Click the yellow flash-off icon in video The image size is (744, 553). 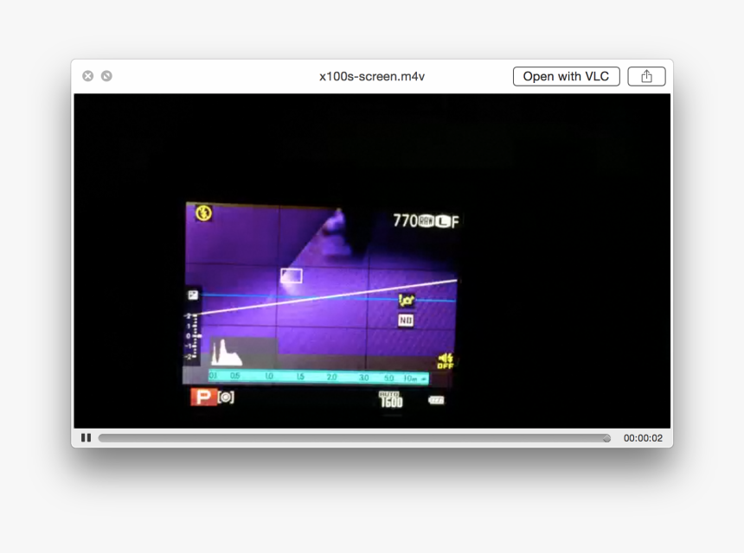click(x=203, y=213)
